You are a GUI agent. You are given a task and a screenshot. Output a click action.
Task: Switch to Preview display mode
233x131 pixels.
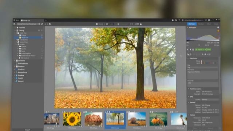point(110,24)
